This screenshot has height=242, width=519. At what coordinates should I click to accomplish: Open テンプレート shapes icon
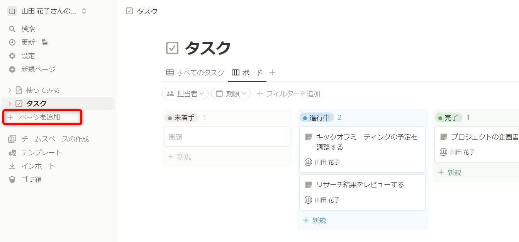[x=12, y=153]
